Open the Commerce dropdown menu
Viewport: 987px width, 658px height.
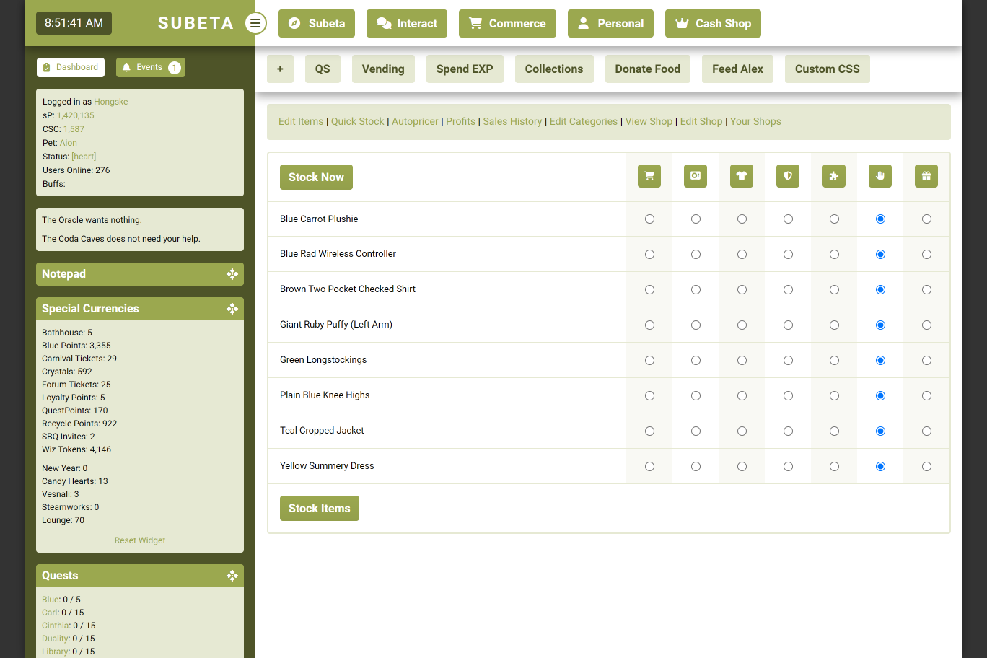(x=507, y=23)
